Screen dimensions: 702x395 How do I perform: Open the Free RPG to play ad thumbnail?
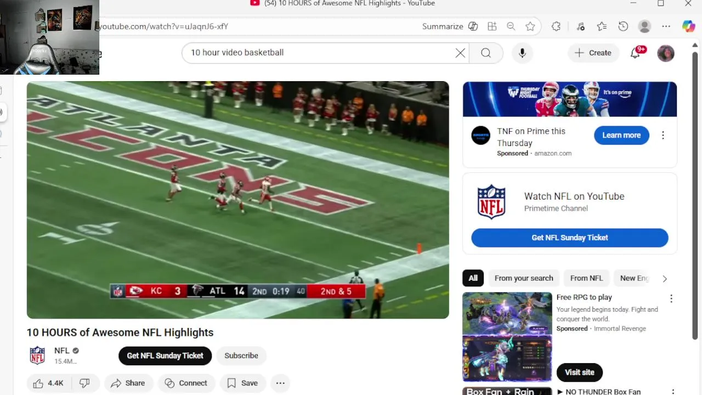[507, 337]
